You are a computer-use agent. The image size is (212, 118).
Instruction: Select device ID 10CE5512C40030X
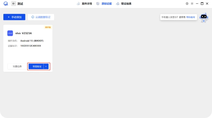[x=31, y=46]
